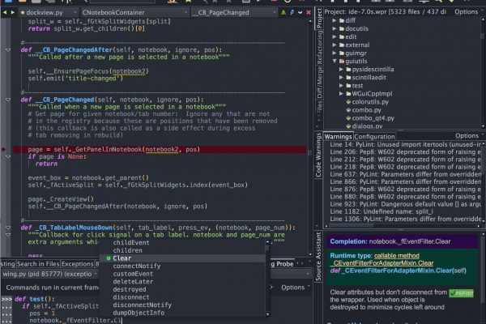The image size is (486, 324).
Task: Click the underlined notebook2 in _EnsurePageFocus call
Action: (128, 71)
